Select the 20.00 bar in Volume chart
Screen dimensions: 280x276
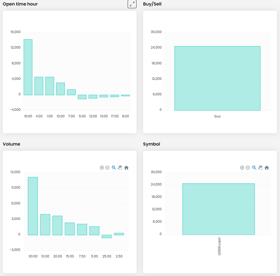click(x=57, y=225)
